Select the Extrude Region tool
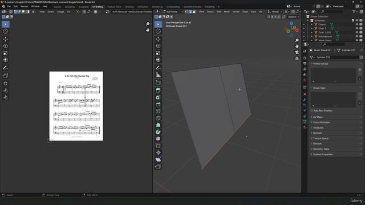 (x=158, y=91)
